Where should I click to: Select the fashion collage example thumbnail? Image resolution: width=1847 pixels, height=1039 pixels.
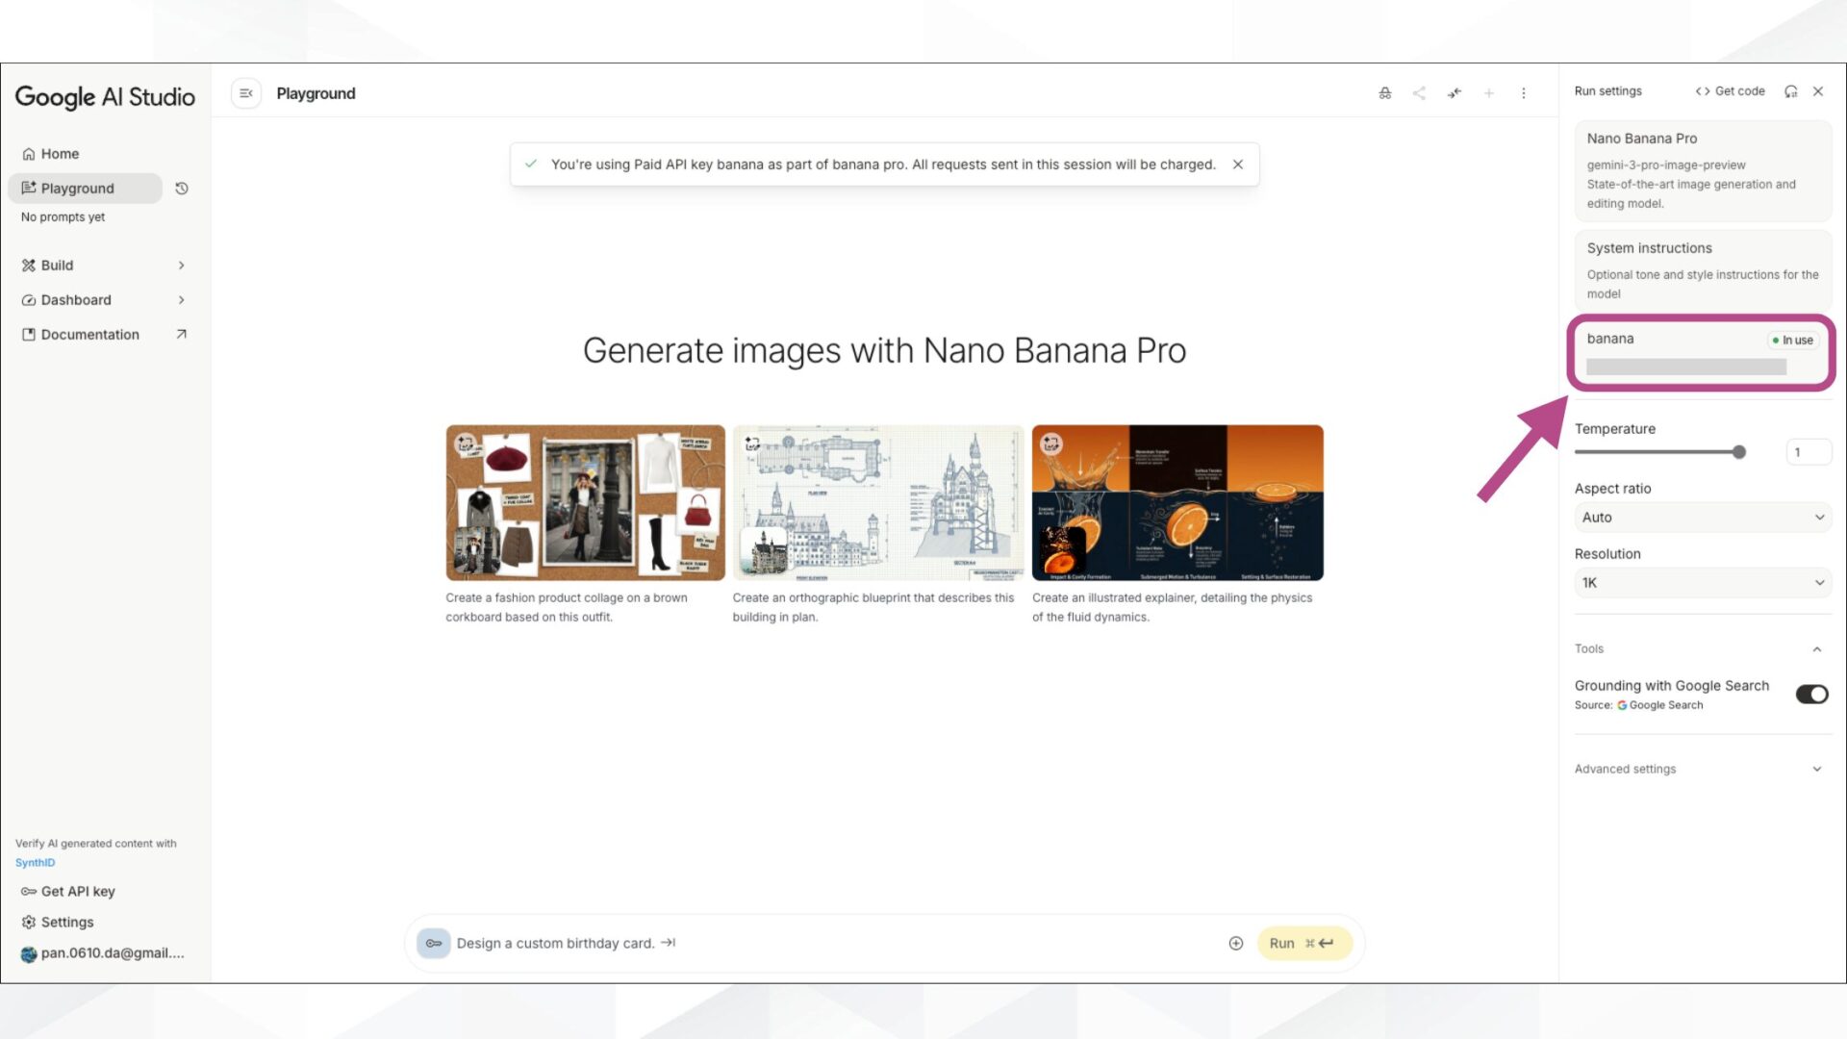tap(584, 502)
